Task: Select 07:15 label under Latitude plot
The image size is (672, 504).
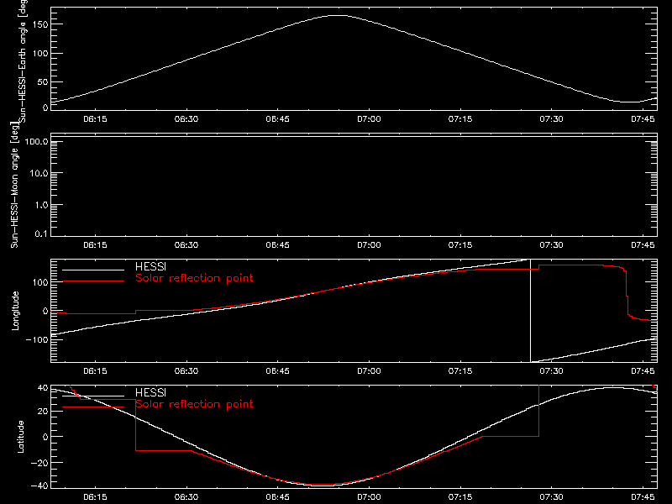Action: (460, 497)
